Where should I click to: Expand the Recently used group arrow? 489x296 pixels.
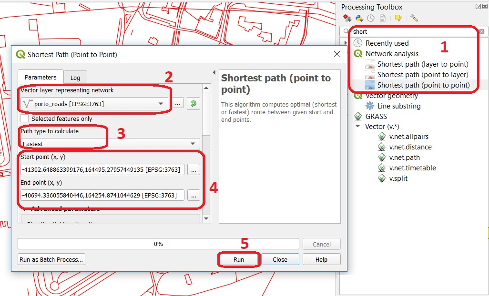point(346,43)
